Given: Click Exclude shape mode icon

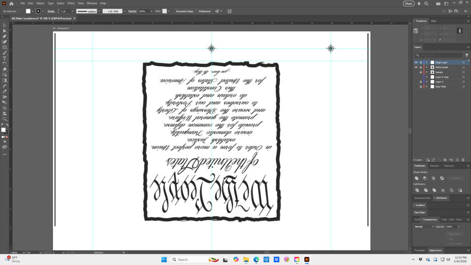Looking at the screenshot, I should tap(442, 178).
